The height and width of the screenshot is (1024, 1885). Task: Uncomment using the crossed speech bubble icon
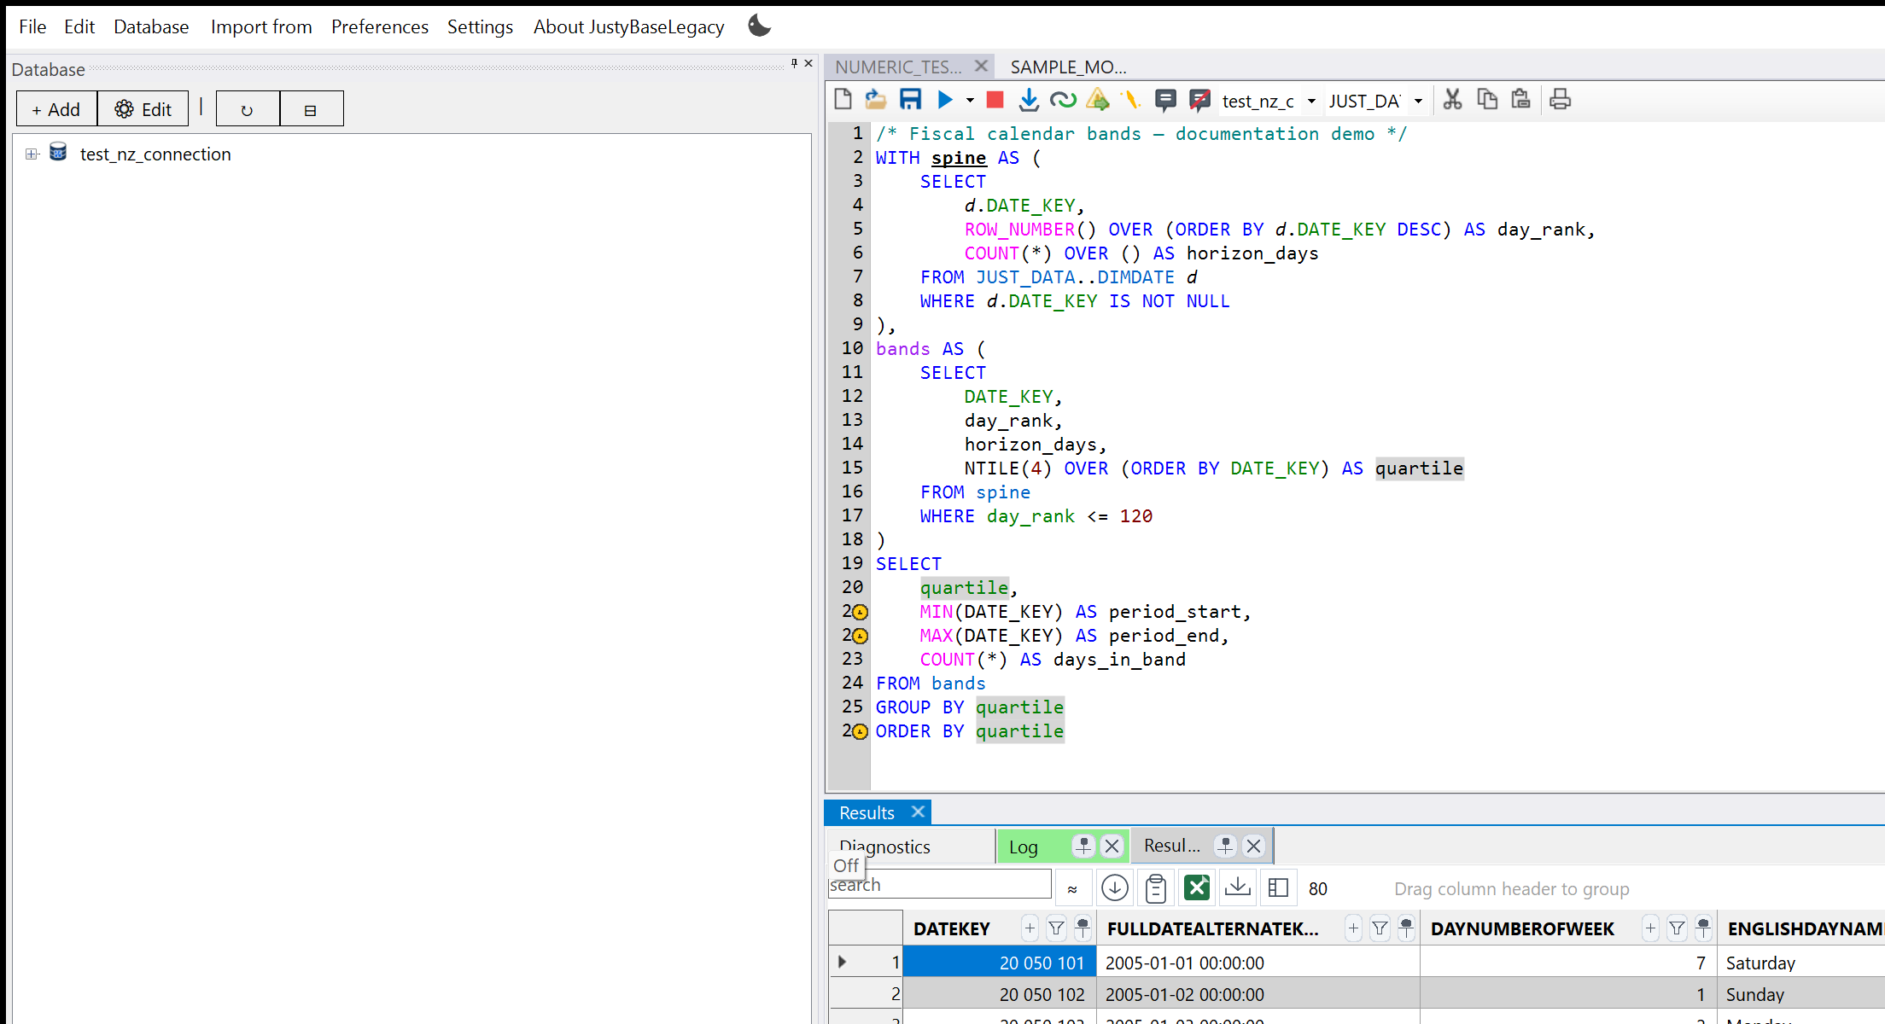pyautogui.click(x=1199, y=100)
